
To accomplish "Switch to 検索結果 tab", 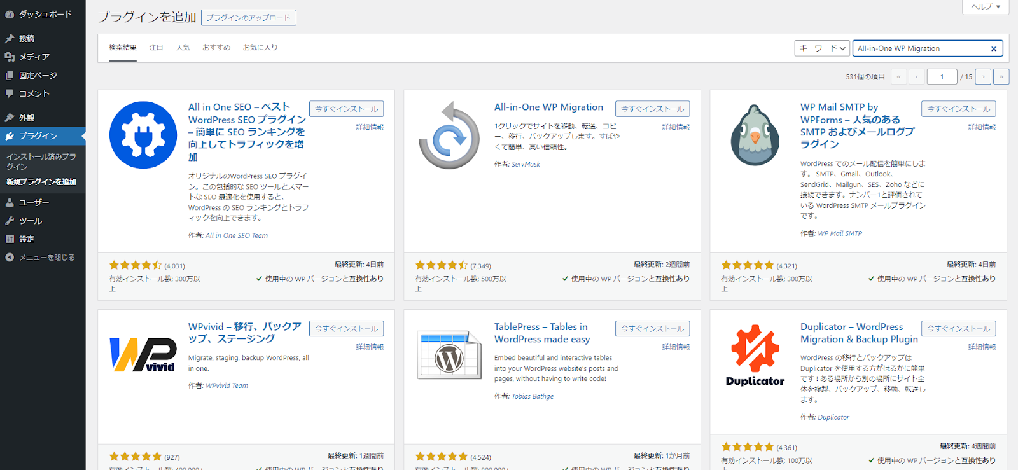I will pos(123,48).
